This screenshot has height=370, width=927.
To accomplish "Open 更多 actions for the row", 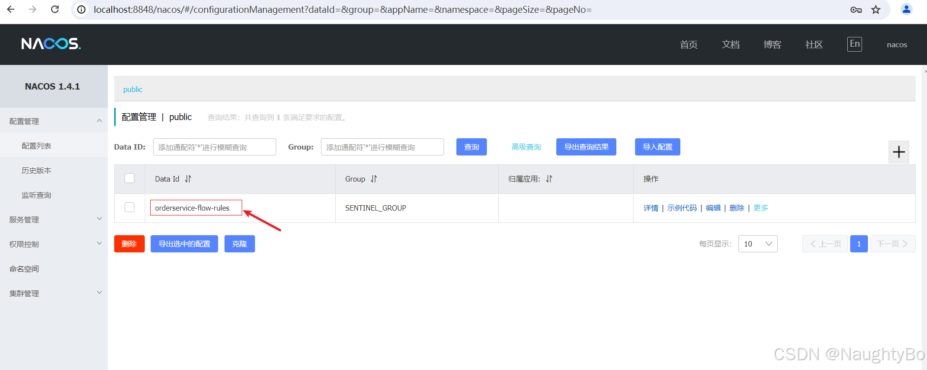I will pyautogui.click(x=761, y=208).
